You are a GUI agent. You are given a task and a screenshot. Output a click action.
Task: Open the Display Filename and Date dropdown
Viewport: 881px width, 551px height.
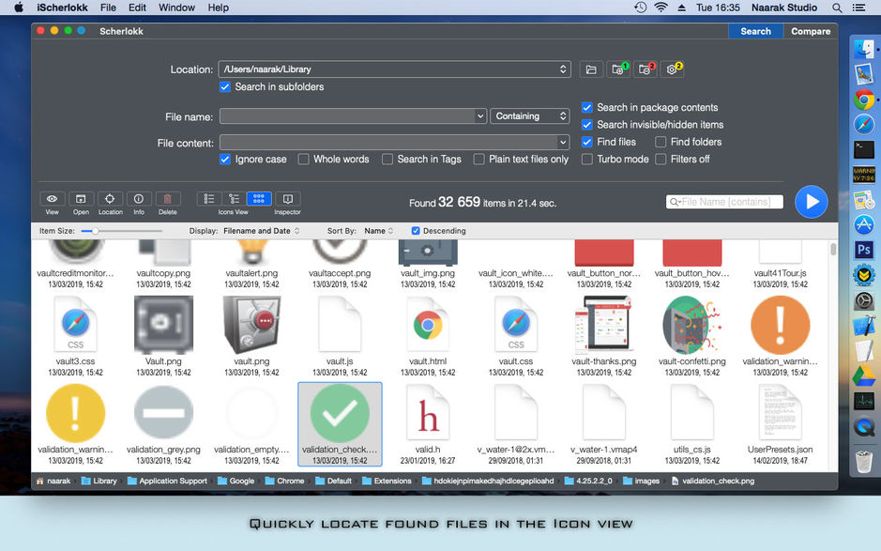click(x=261, y=231)
